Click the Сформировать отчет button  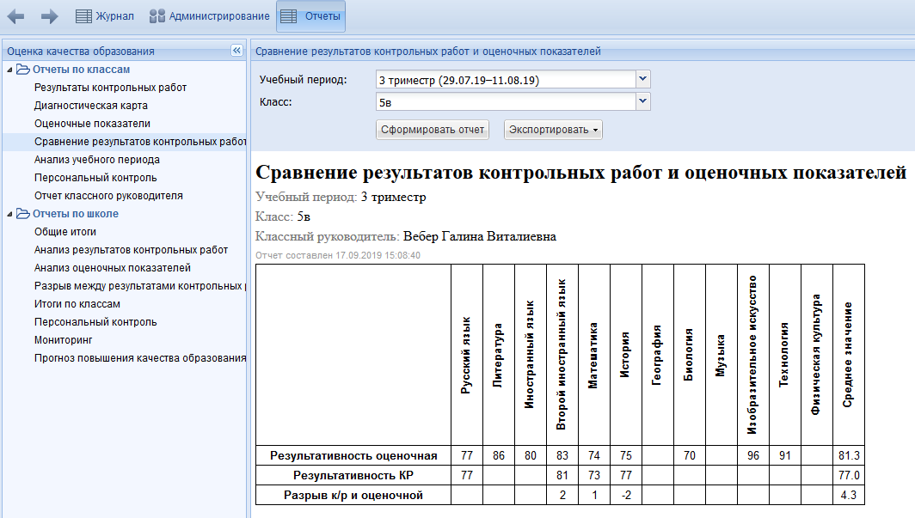tap(433, 130)
